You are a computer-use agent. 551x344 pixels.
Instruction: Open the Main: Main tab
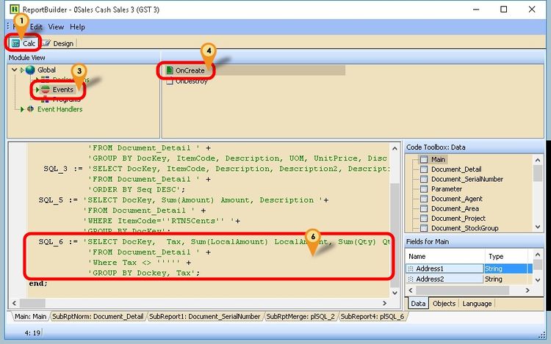tap(30, 317)
